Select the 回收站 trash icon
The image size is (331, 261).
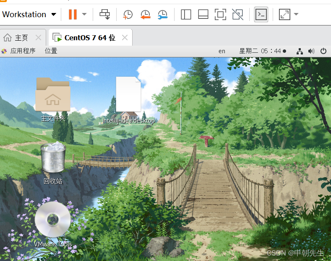tap(53, 158)
